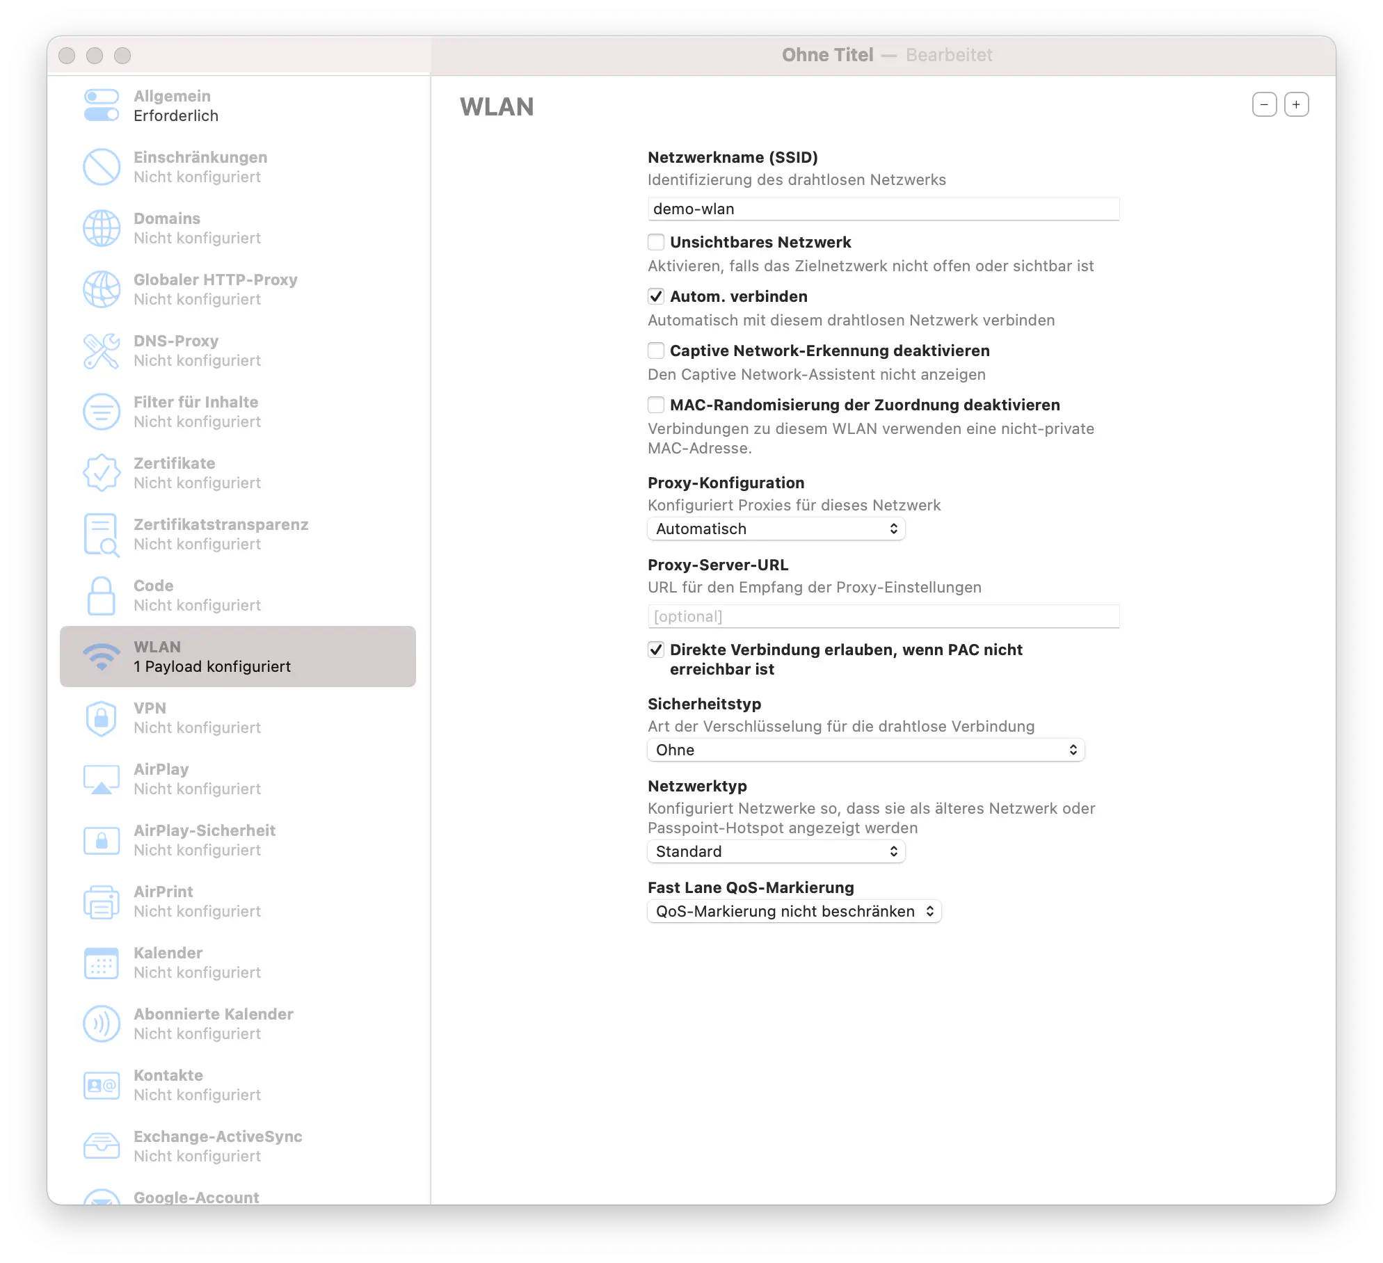Image resolution: width=1383 pixels, height=1263 pixels.
Task: Enable the Unsichtbares Netzwerk checkbox
Action: pyautogui.click(x=655, y=242)
